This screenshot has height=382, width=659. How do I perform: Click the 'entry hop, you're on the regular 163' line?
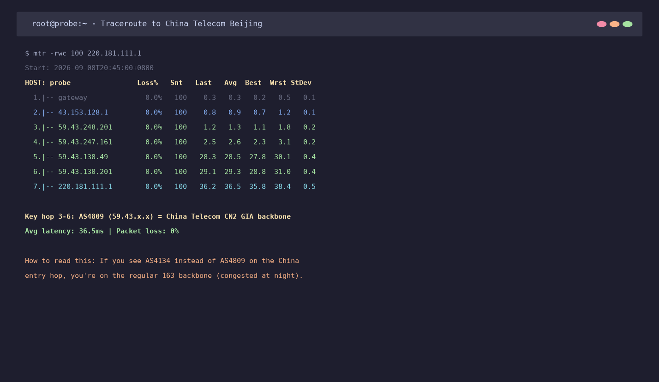point(164,275)
